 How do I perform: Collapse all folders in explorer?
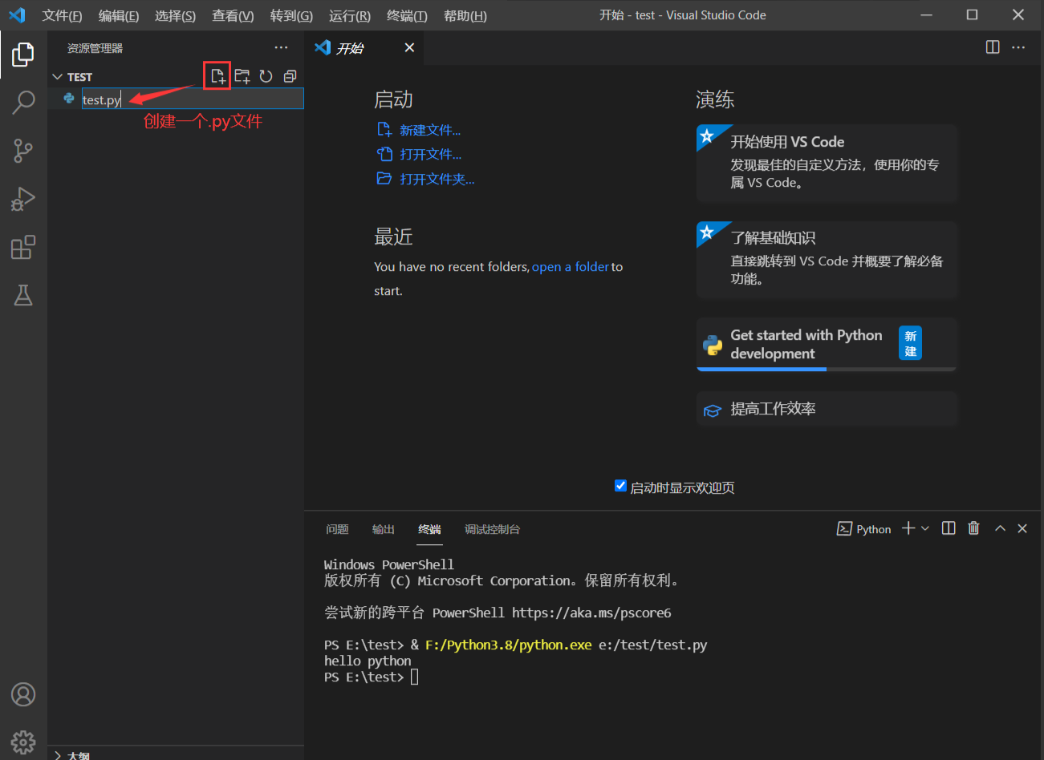[290, 76]
